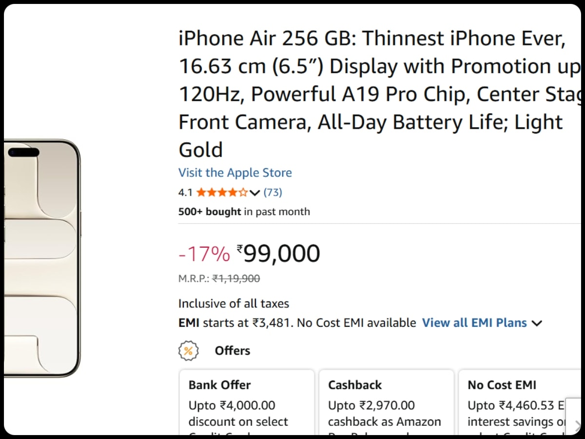Image resolution: width=585 pixels, height=439 pixels.
Task: Open the Cashback offer card
Action: [x=386, y=402]
